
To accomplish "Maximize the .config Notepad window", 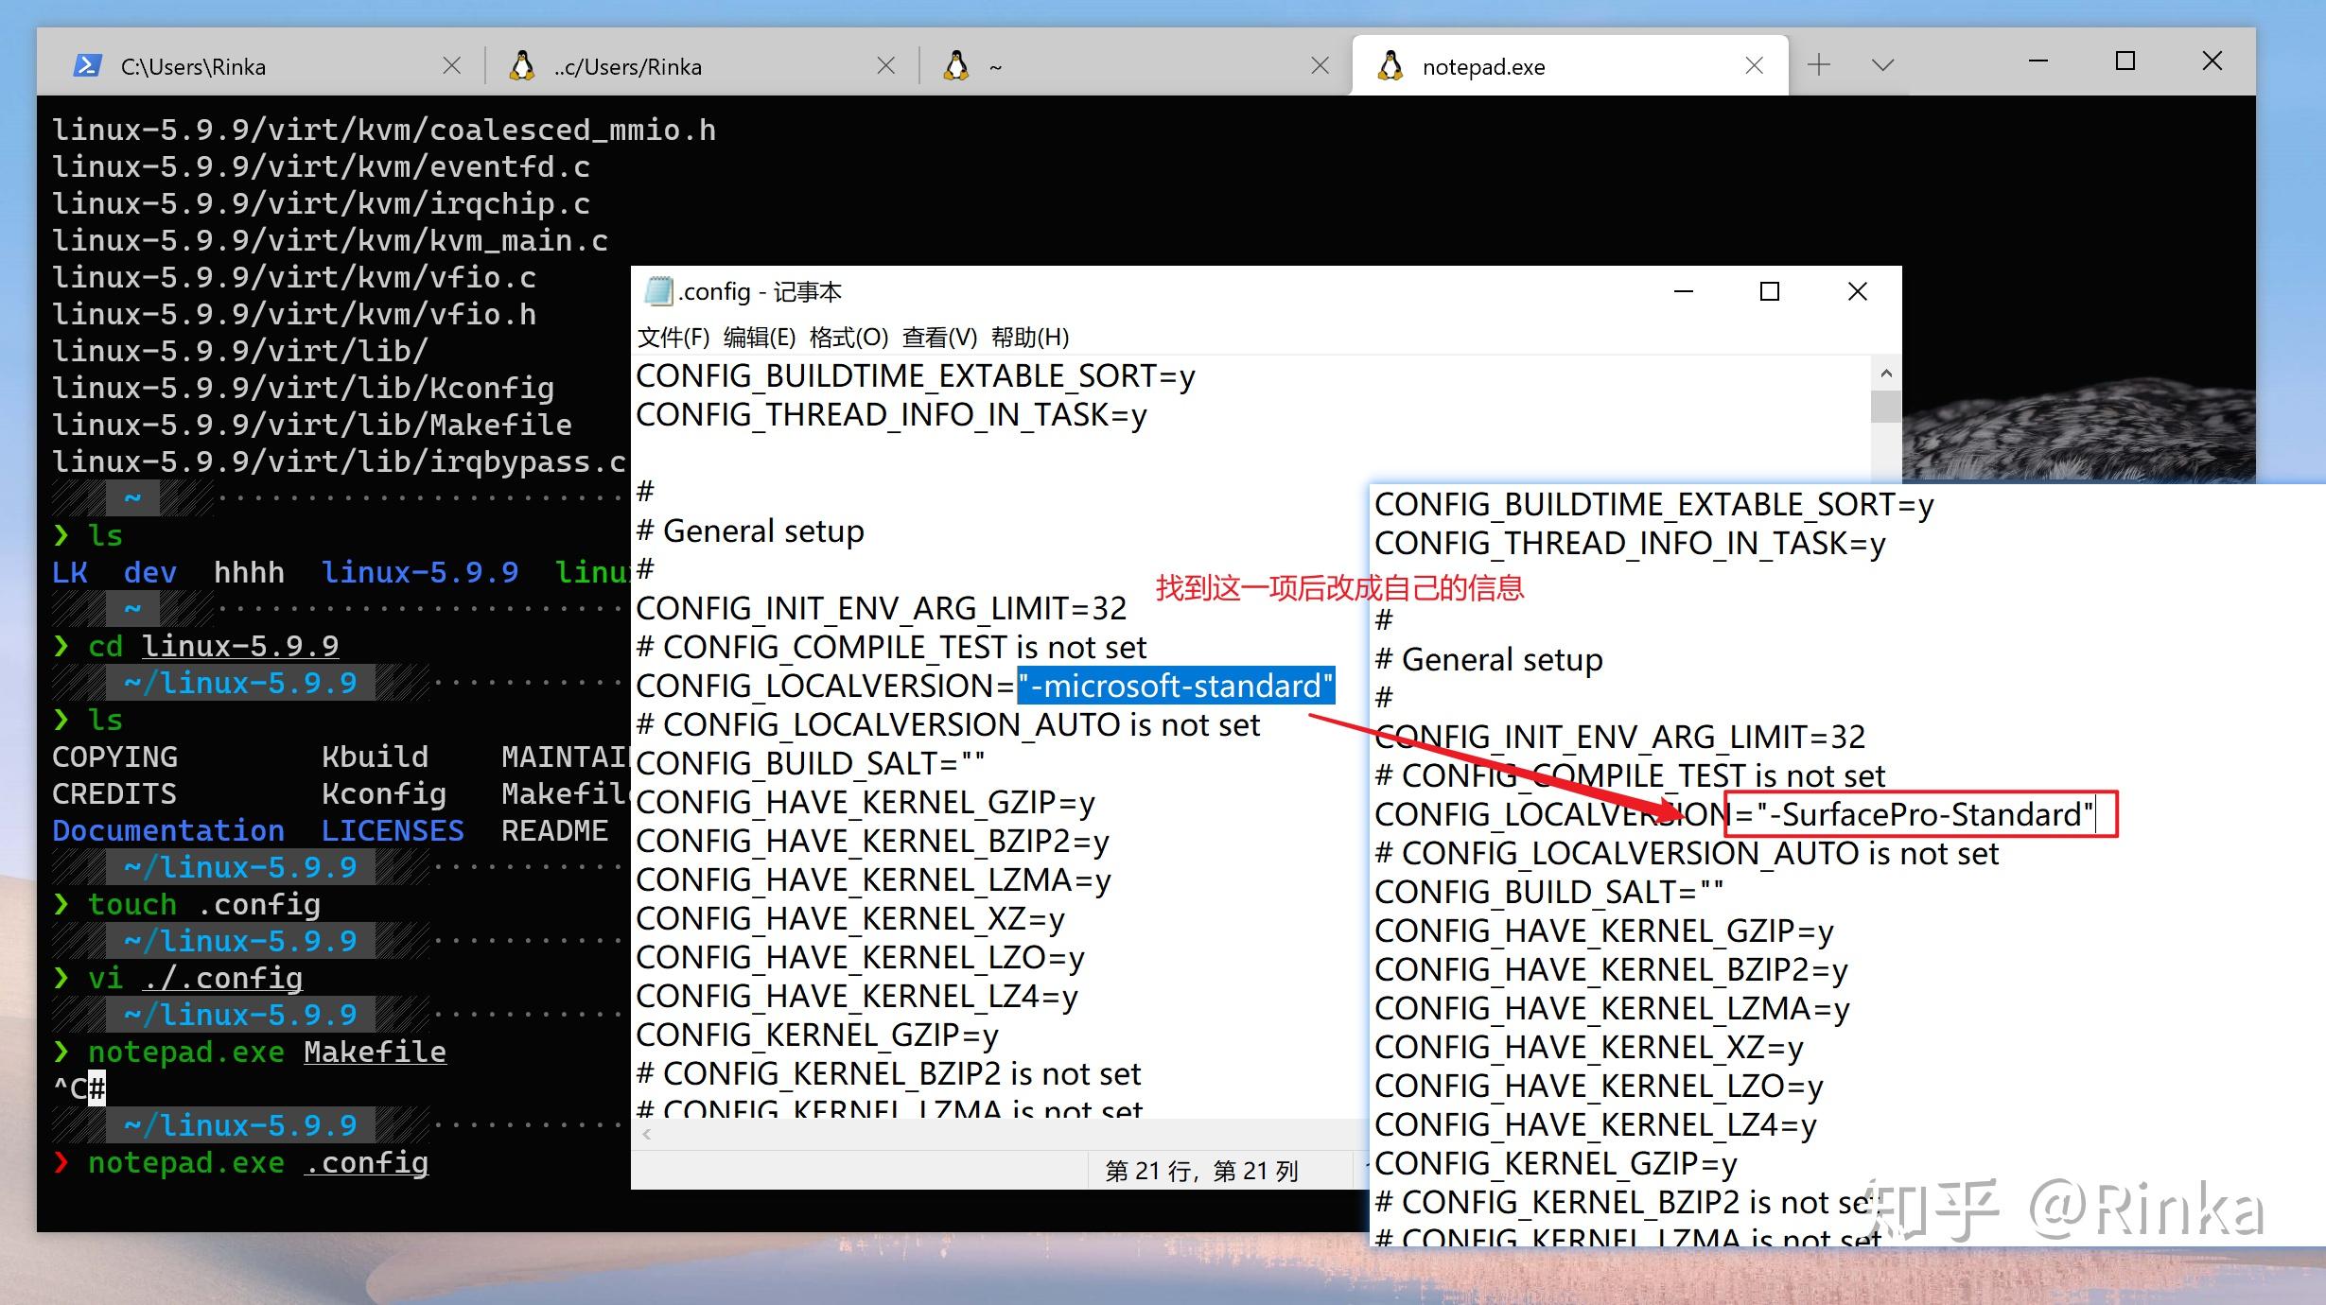I will tap(1770, 291).
